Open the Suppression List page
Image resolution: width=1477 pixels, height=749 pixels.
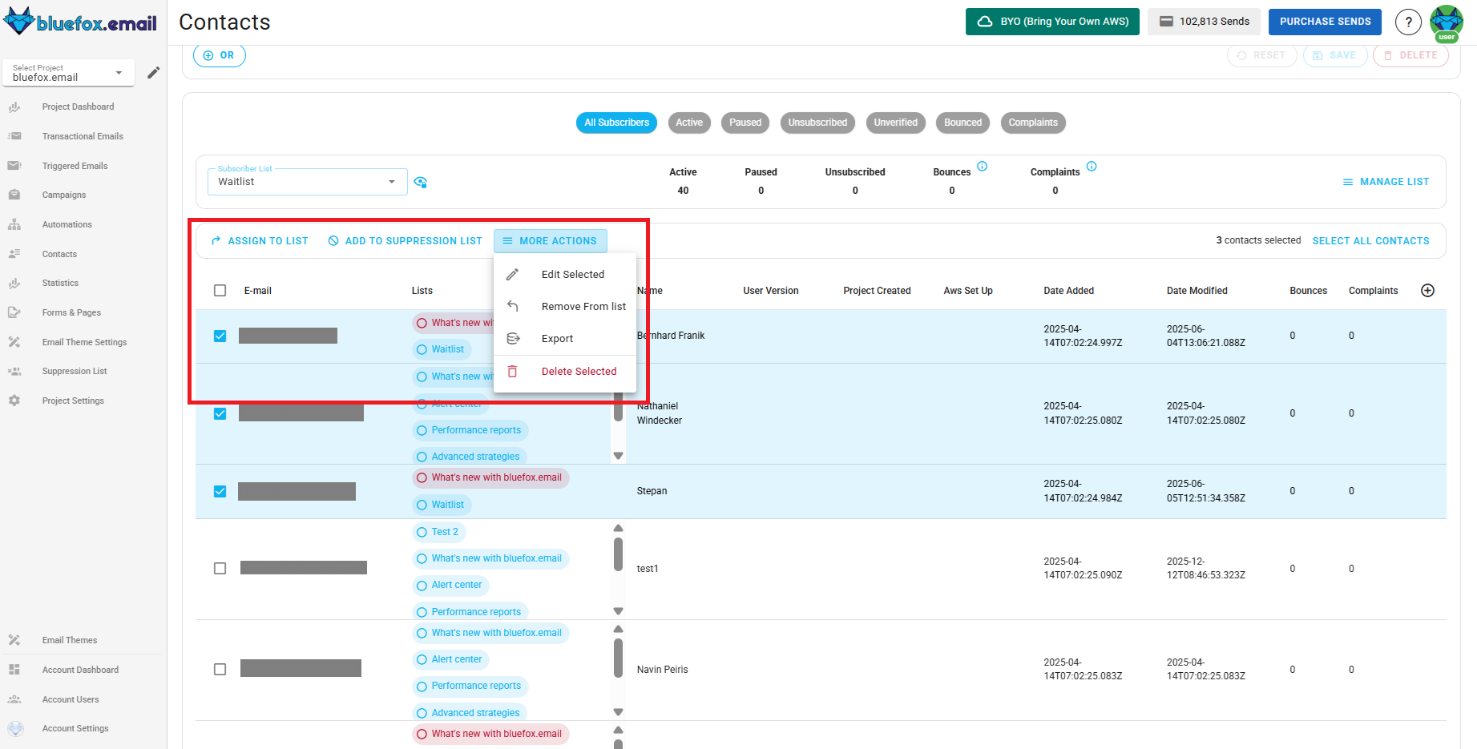click(x=74, y=371)
